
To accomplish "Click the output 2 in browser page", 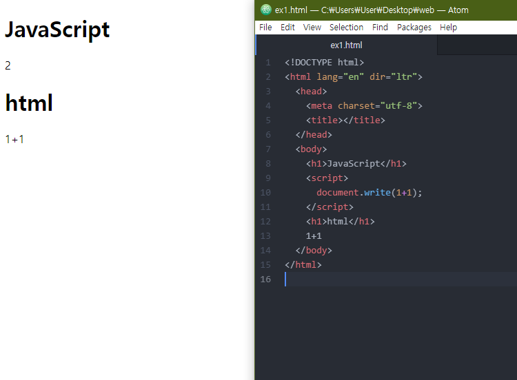I will tap(8, 65).
